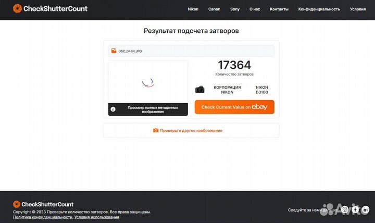375x223 pixels.
Task: Click the CheckShutterCount logo in footer
Action: [x=43, y=204]
